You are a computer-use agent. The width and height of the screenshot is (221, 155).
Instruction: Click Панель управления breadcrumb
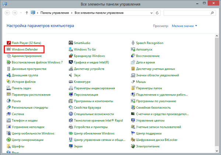click(x=55, y=13)
